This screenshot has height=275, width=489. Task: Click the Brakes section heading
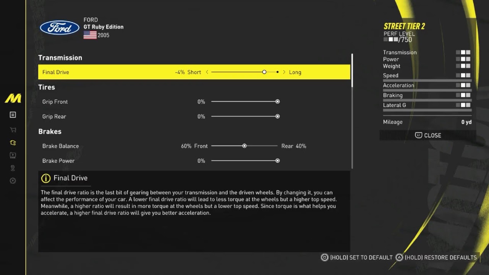tap(50, 131)
